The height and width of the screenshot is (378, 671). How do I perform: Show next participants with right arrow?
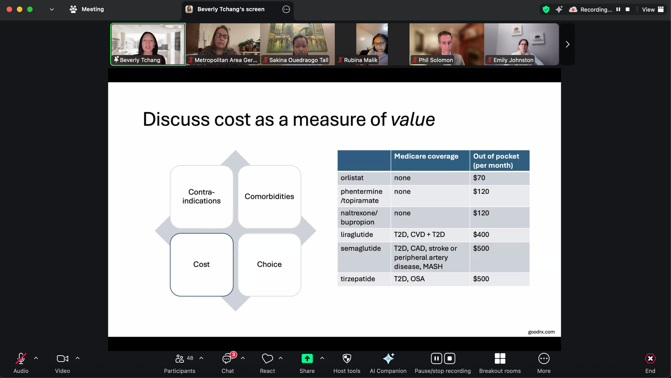(568, 44)
